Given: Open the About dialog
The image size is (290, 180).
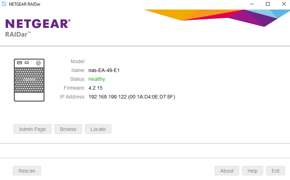Looking at the screenshot, I should 227,171.
